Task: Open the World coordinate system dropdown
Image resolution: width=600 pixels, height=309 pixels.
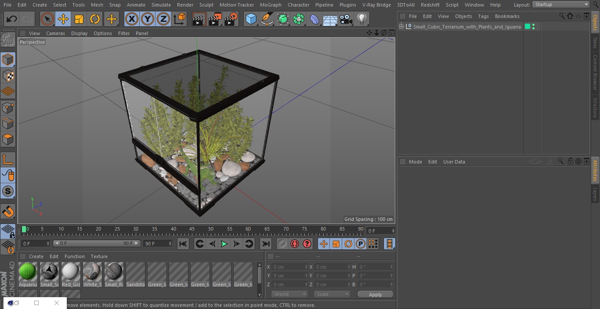Action: [289, 294]
